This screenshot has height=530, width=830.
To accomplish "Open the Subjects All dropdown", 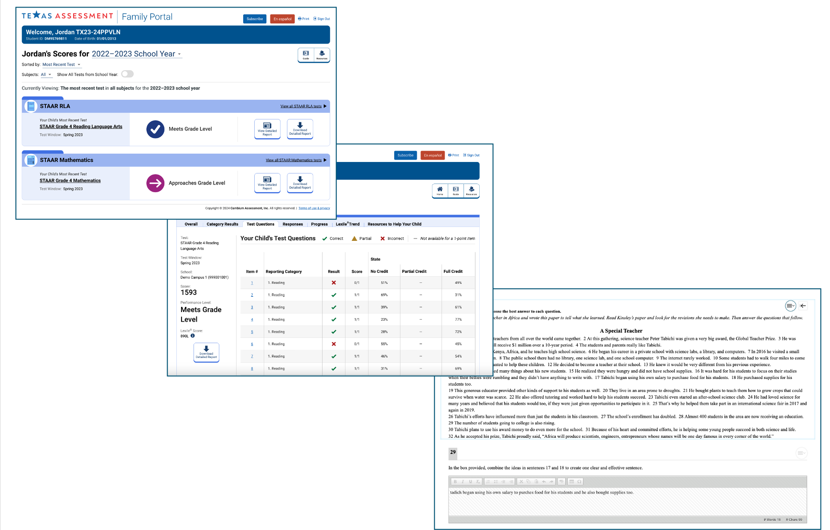I will (46, 75).
